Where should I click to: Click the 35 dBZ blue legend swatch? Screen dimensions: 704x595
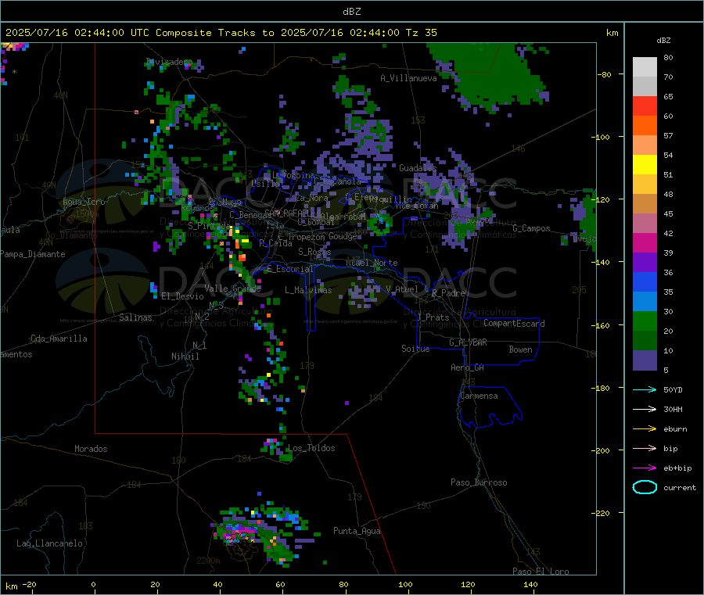(645, 281)
